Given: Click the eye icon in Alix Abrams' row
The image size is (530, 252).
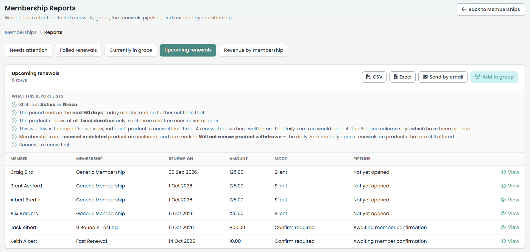Looking at the screenshot, I should [503, 213].
